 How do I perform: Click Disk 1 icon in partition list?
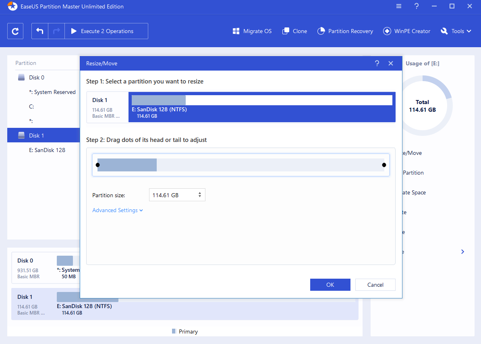(x=21, y=135)
